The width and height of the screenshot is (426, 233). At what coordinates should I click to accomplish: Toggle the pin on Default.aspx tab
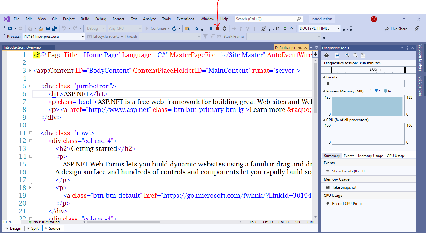300,48
